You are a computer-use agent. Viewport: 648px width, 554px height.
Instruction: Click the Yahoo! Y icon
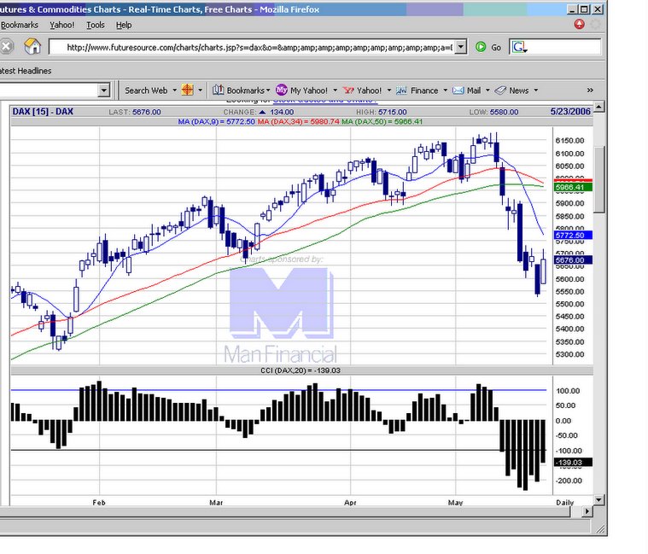coord(349,90)
